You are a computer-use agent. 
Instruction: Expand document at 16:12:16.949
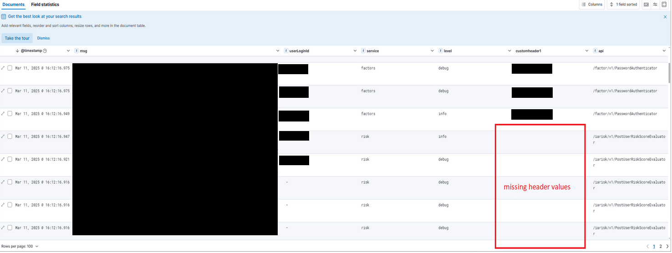click(3, 113)
